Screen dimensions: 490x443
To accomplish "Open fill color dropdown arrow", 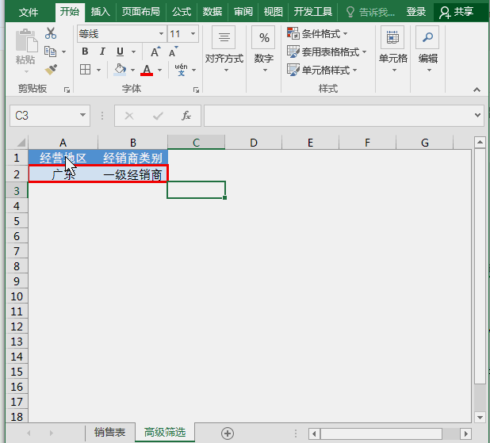I will [x=132, y=70].
